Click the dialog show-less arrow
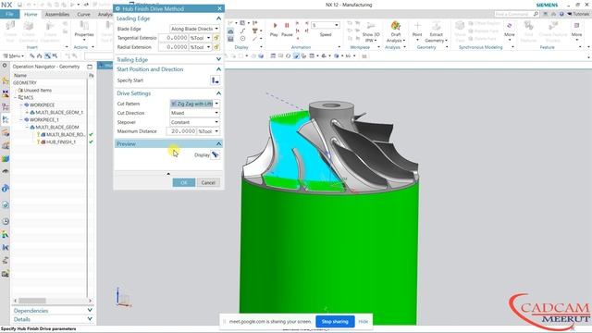Viewport: 592px width, 333px height. tap(168, 174)
